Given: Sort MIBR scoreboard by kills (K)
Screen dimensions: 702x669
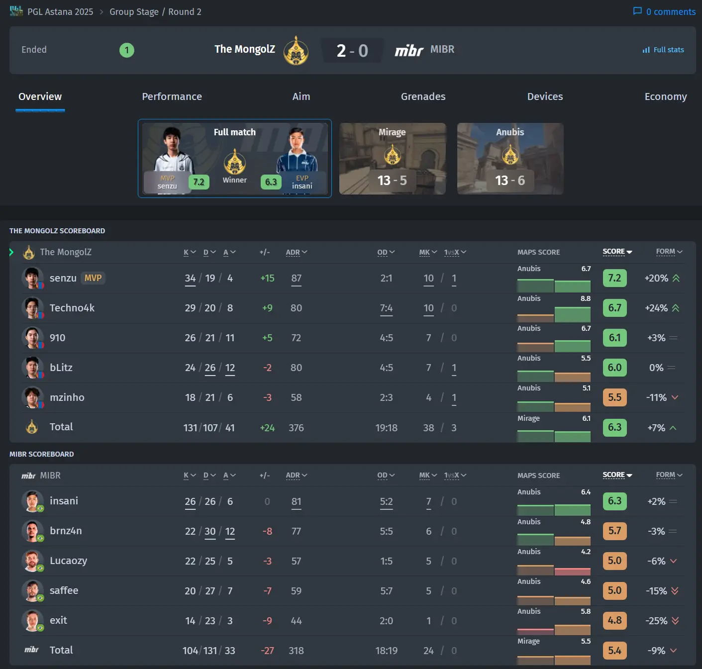Looking at the screenshot, I should (x=190, y=476).
